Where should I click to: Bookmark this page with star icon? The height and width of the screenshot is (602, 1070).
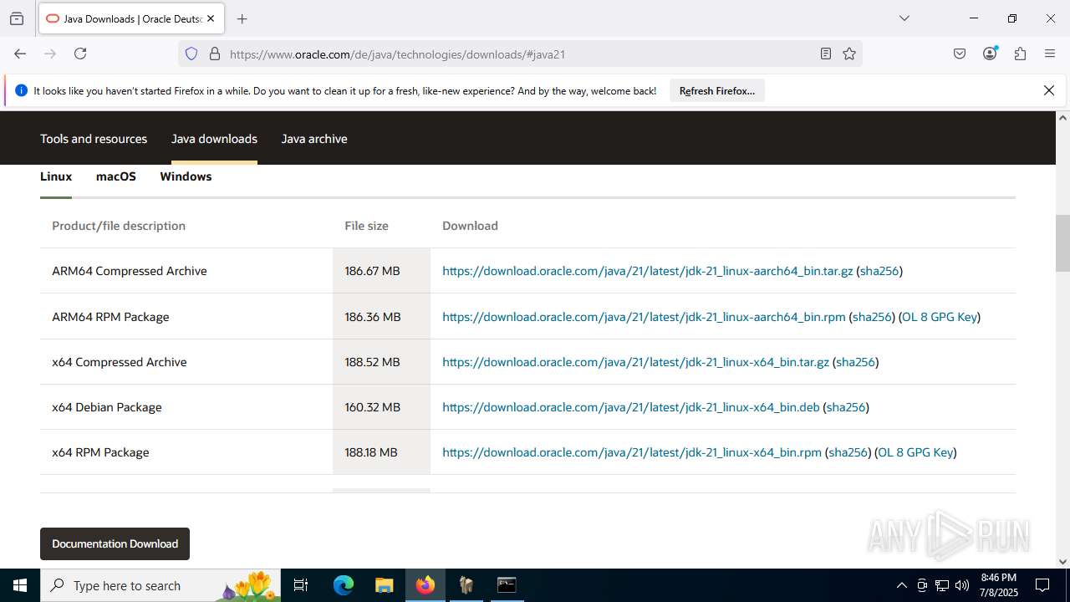coord(849,54)
